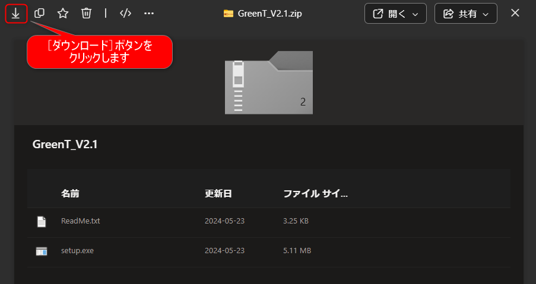Screen dimensions: 536x284
Task: Click the ReadMe.txt document icon
Action: (42, 221)
